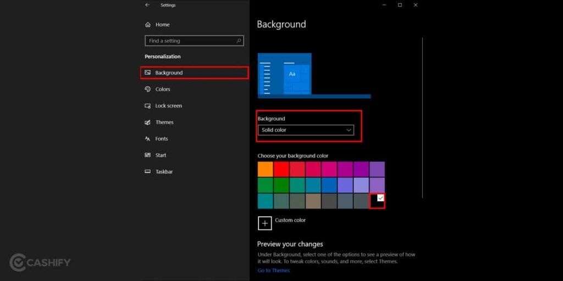The width and height of the screenshot is (563, 281).
Task: Select the checked black color swatch
Action: click(377, 201)
